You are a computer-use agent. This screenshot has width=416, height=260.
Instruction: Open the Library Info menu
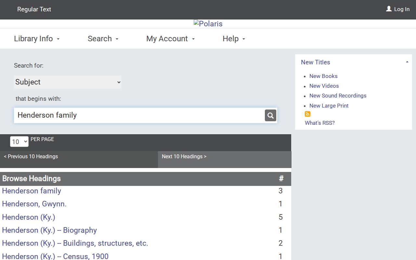click(x=37, y=39)
